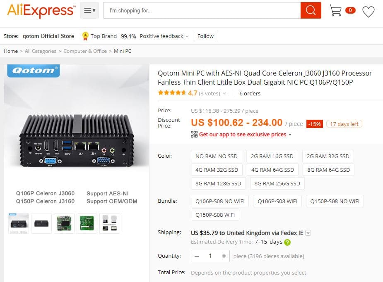Click the delivery time help question icon
The image size is (383, 282).
tap(287, 242)
